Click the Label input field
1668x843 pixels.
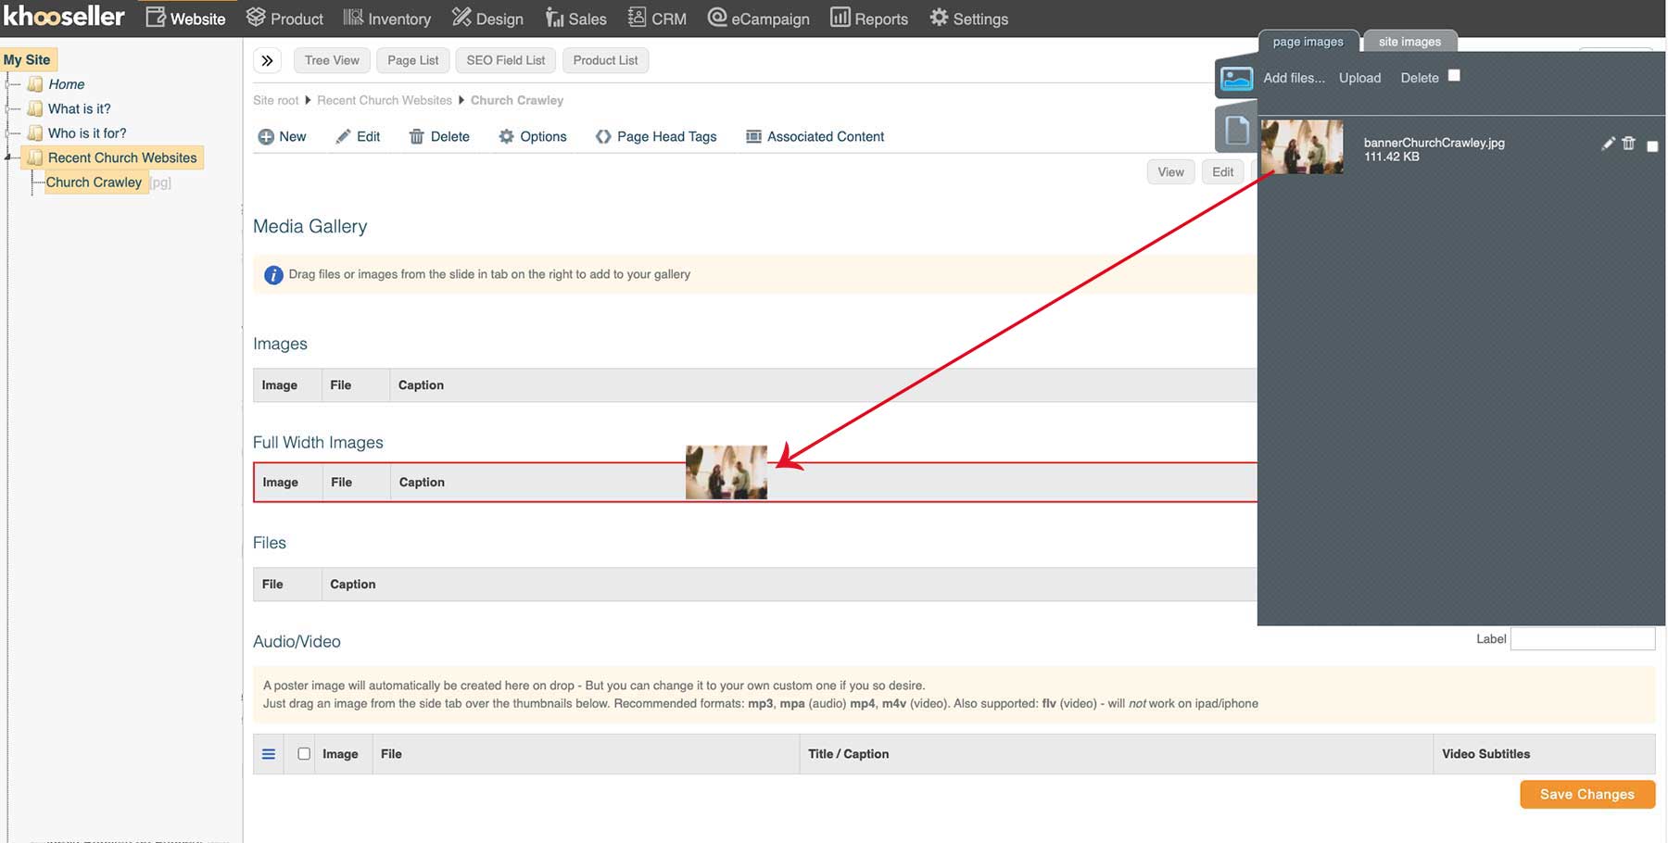point(1582,639)
